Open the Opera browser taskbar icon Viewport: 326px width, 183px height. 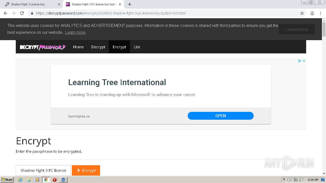click(x=55, y=180)
